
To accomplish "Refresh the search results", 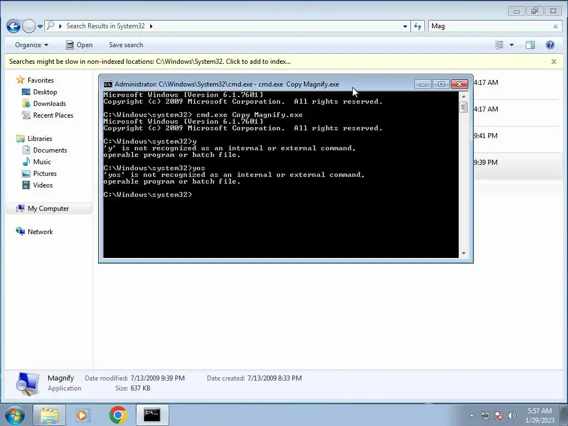I will (x=418, y=26).
